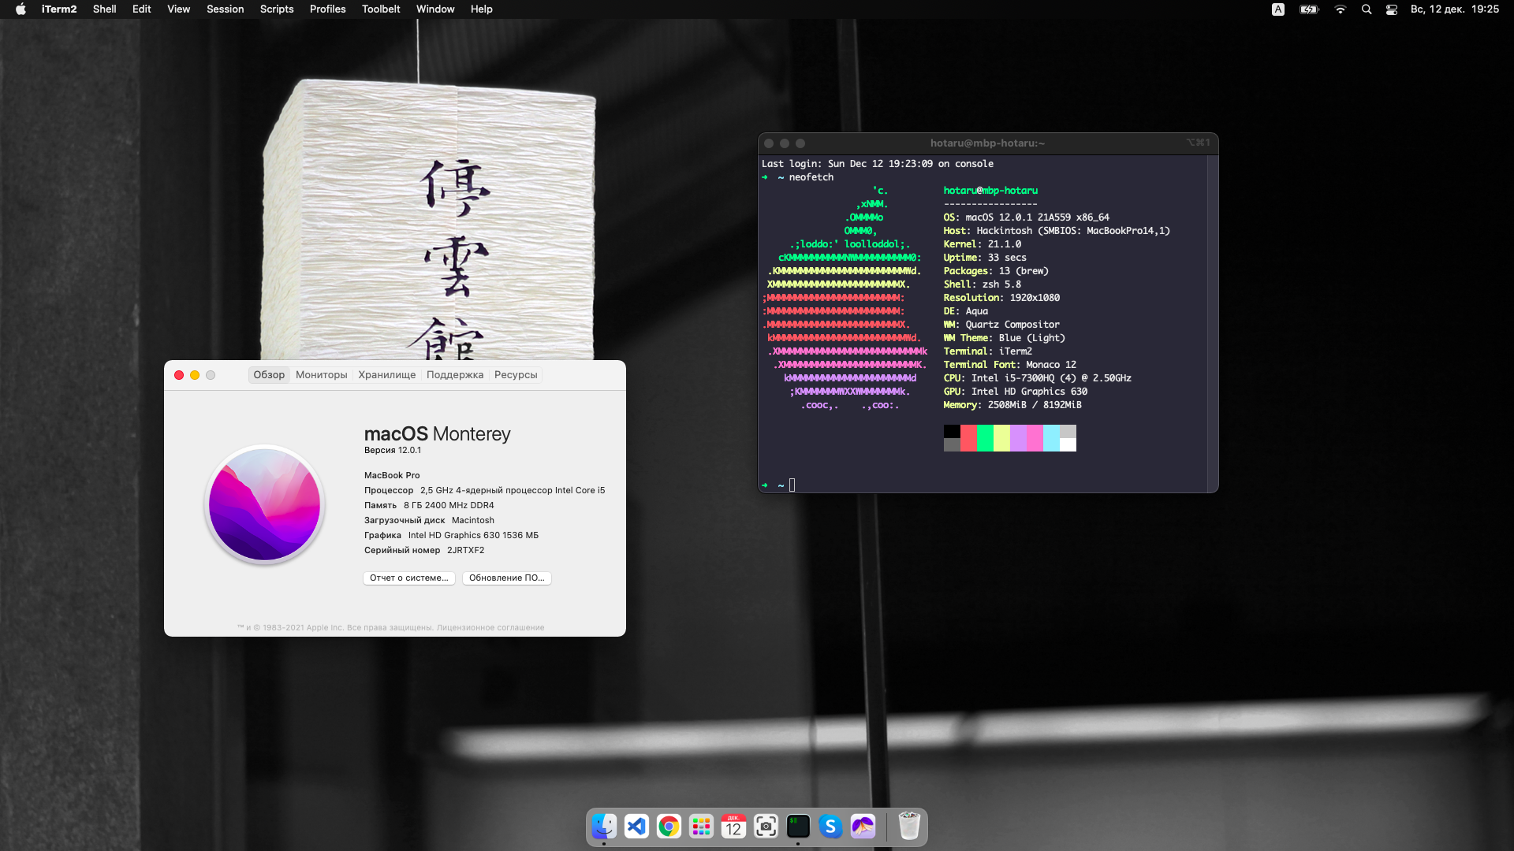Open Control Center in the menu bar
This screenshot has width=1514, height=851.
point(1392,9)
